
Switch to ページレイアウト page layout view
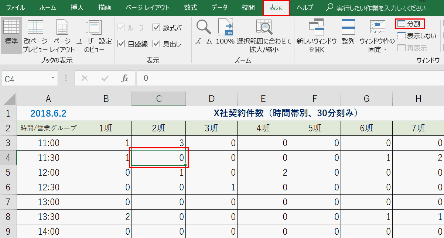(x=62, y=35)
